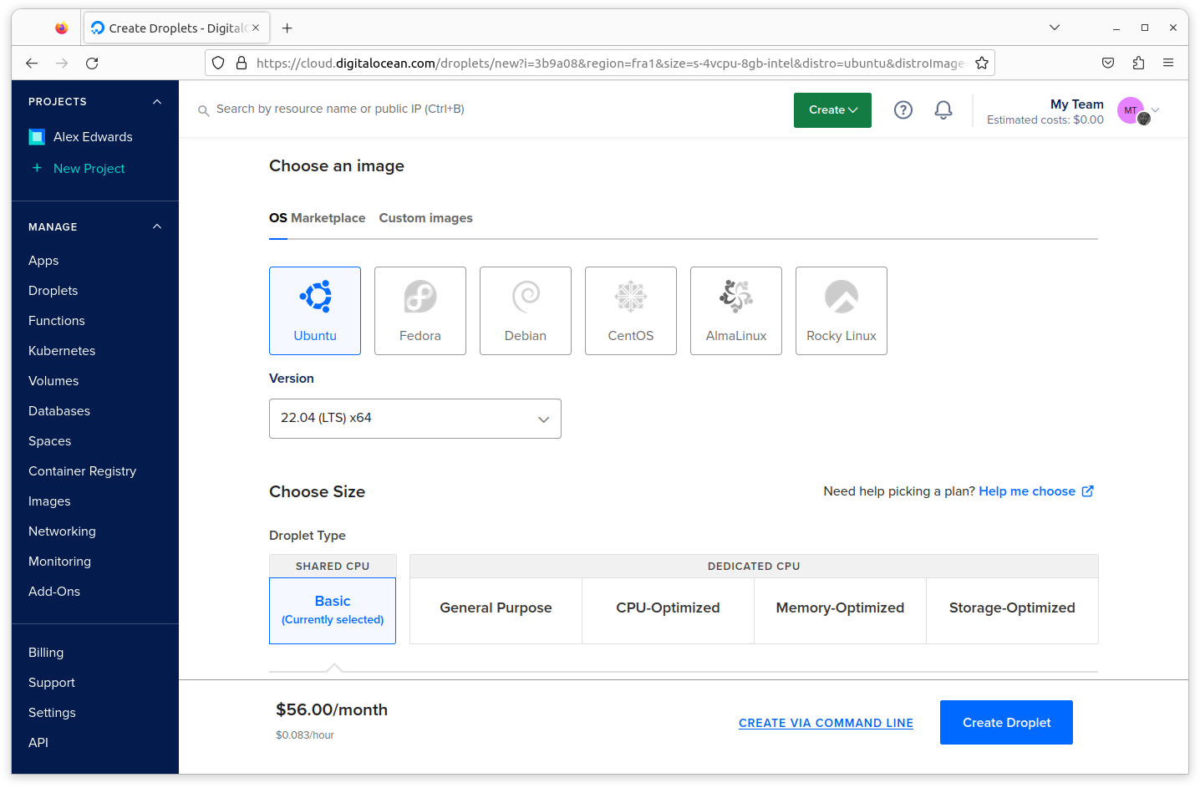Collapse the Projects sidebar section
This screenshot has height=788, width=1200.
156,102
